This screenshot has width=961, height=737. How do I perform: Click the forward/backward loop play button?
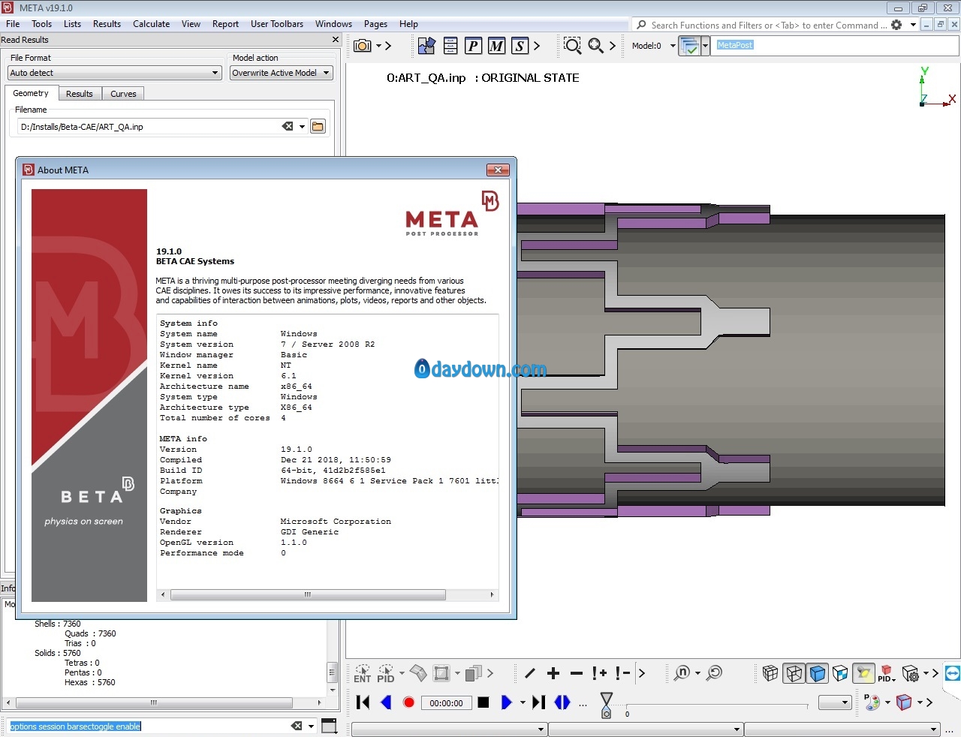point(562,702)
